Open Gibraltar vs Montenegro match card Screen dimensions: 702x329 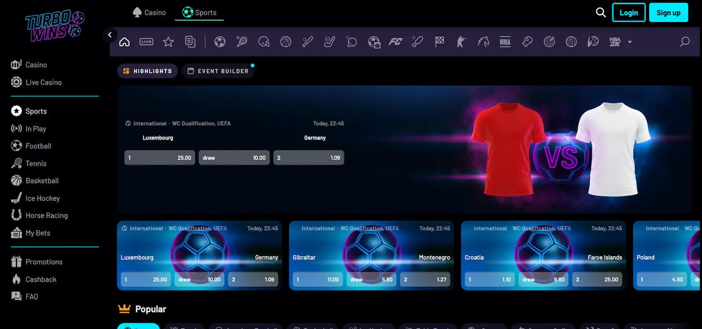tap(371, 255)
